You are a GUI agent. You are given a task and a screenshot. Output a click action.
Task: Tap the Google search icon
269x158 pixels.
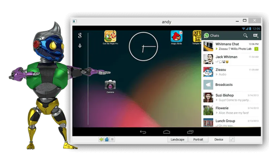coord(80,35)
